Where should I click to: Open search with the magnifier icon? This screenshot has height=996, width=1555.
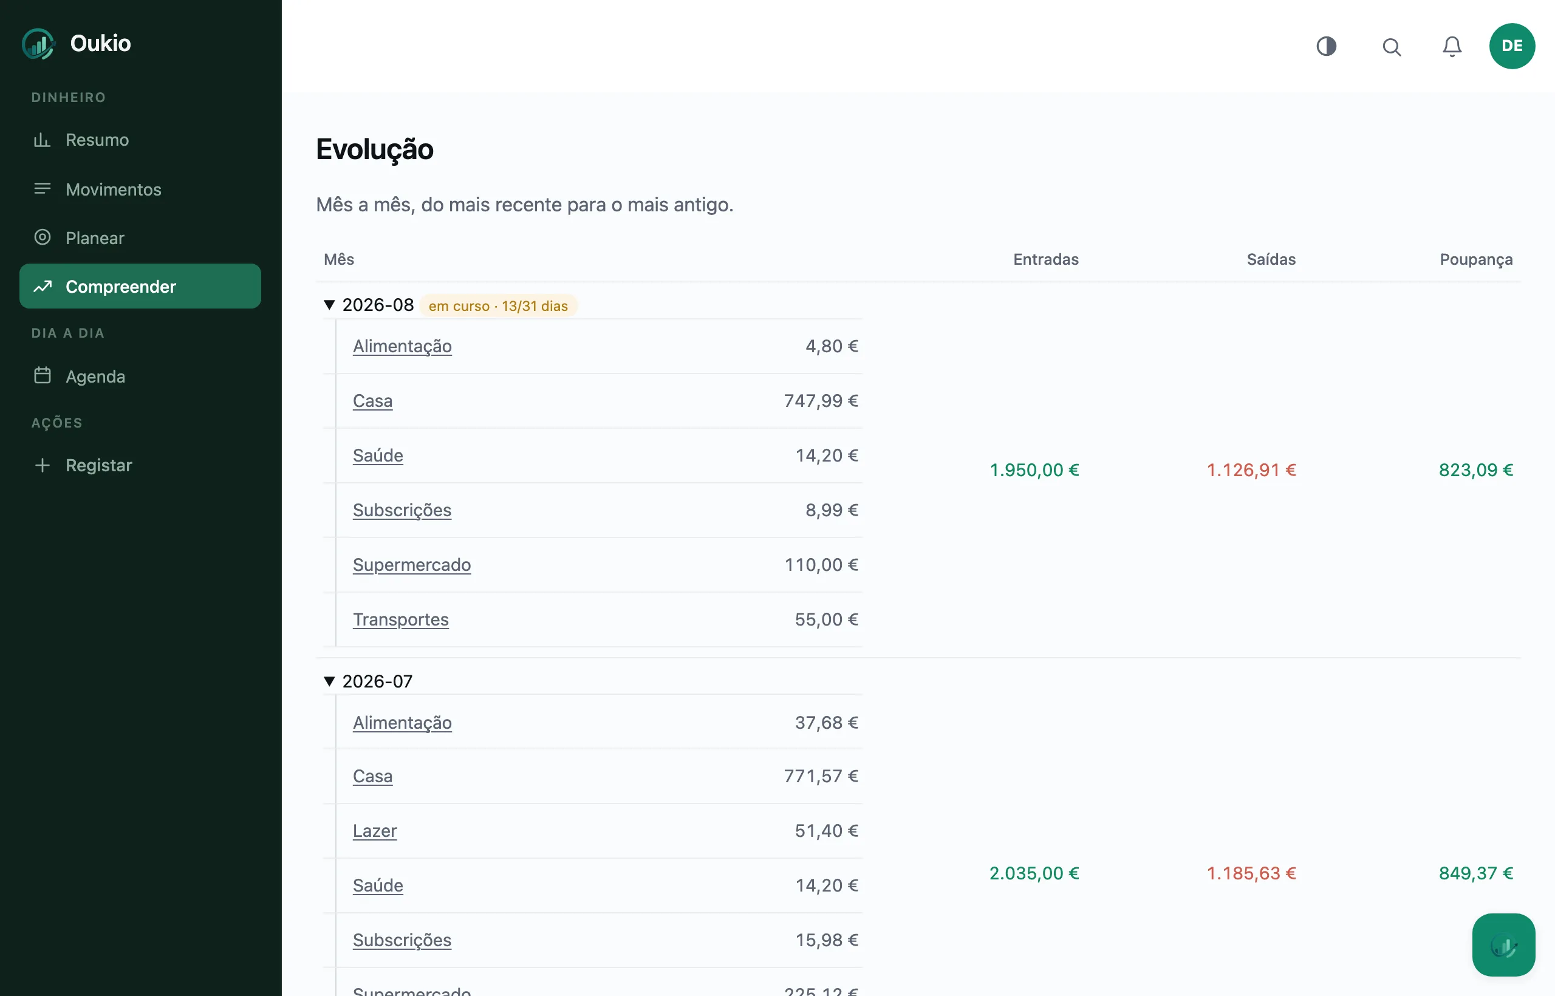click(x=1392, y=47)
